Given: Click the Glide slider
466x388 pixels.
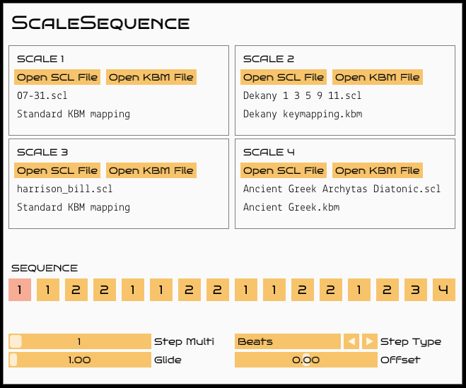Looking at the screenshot, I should point(80,360).
